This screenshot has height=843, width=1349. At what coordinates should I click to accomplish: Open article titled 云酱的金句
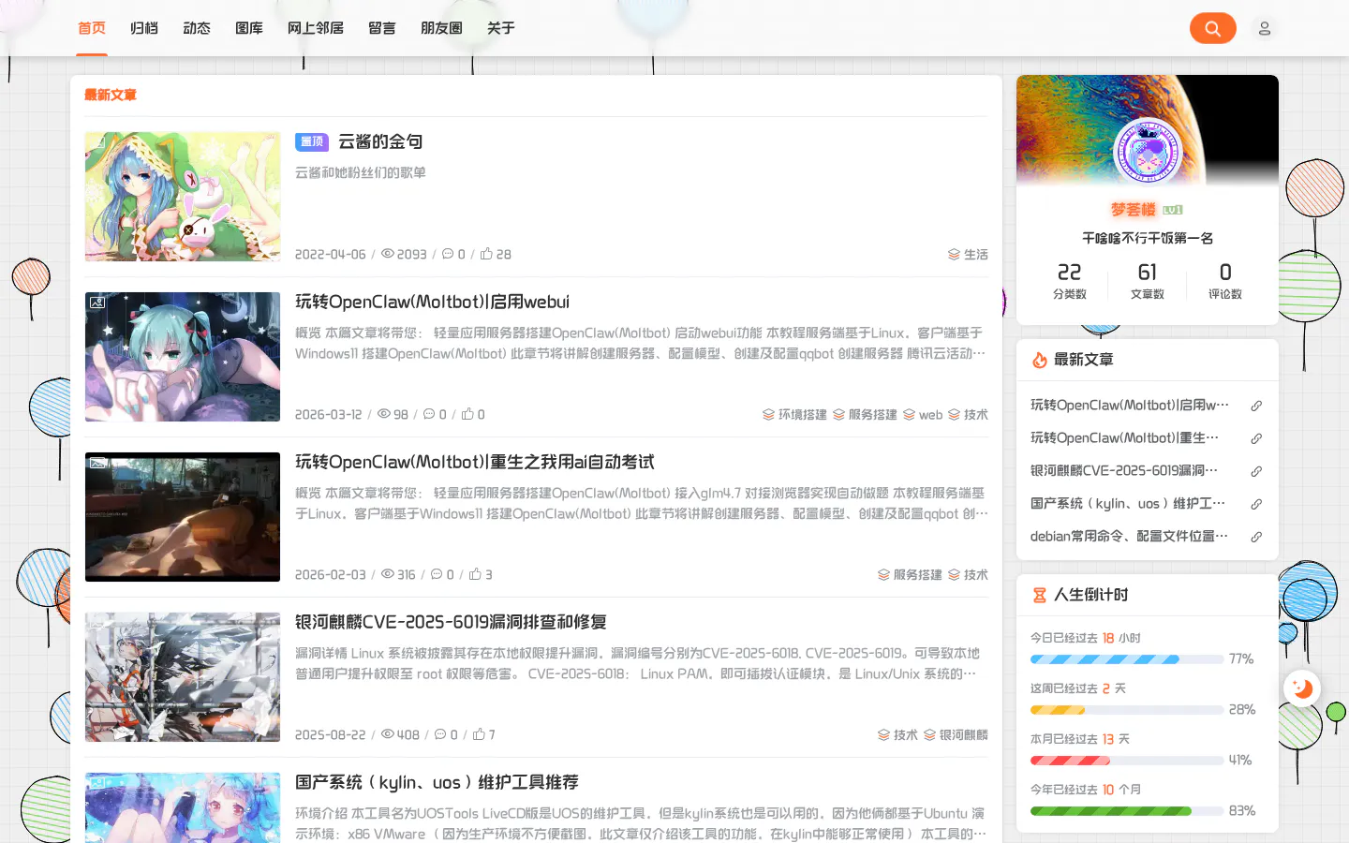[x=380, y=141]
